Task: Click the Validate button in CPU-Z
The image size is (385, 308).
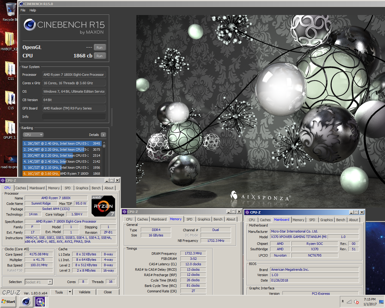Action: click(x=85, y=292)
